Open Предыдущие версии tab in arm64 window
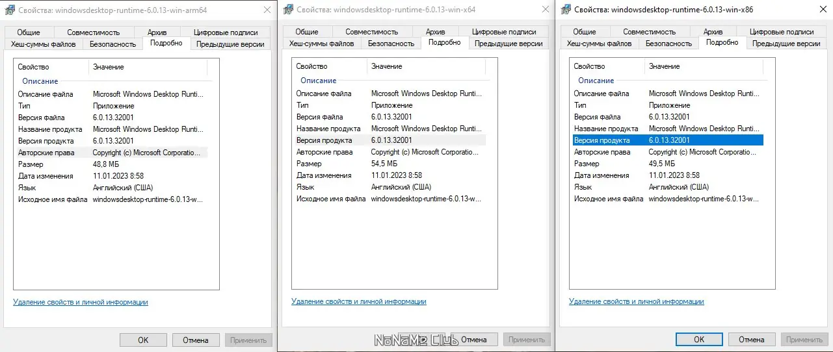Screen dimensions: 833x352 [x=230, y=44]
